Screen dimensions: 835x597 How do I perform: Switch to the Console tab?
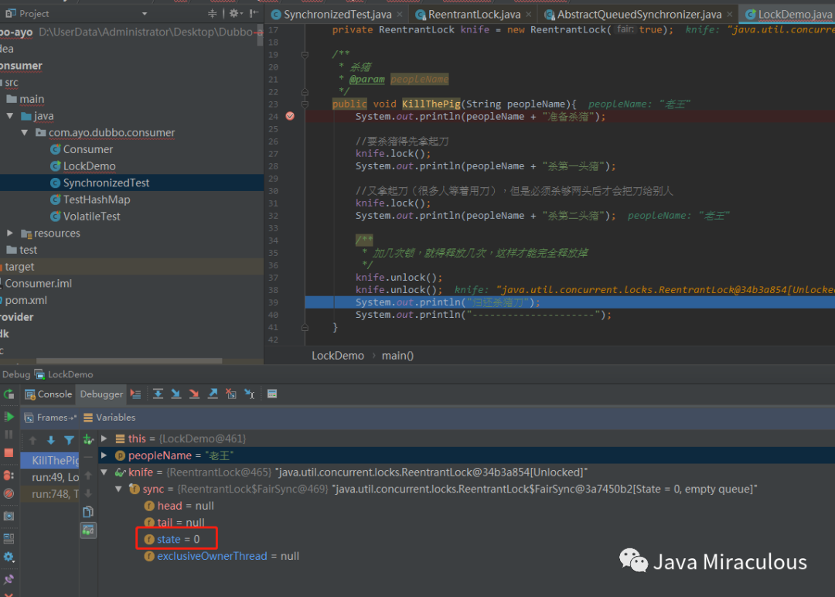pyautogui.click(x=49, y=394)
